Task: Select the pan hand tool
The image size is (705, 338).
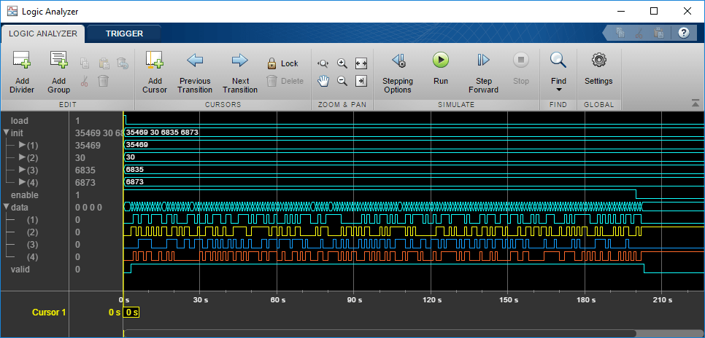Action: (x=323, y=81)
